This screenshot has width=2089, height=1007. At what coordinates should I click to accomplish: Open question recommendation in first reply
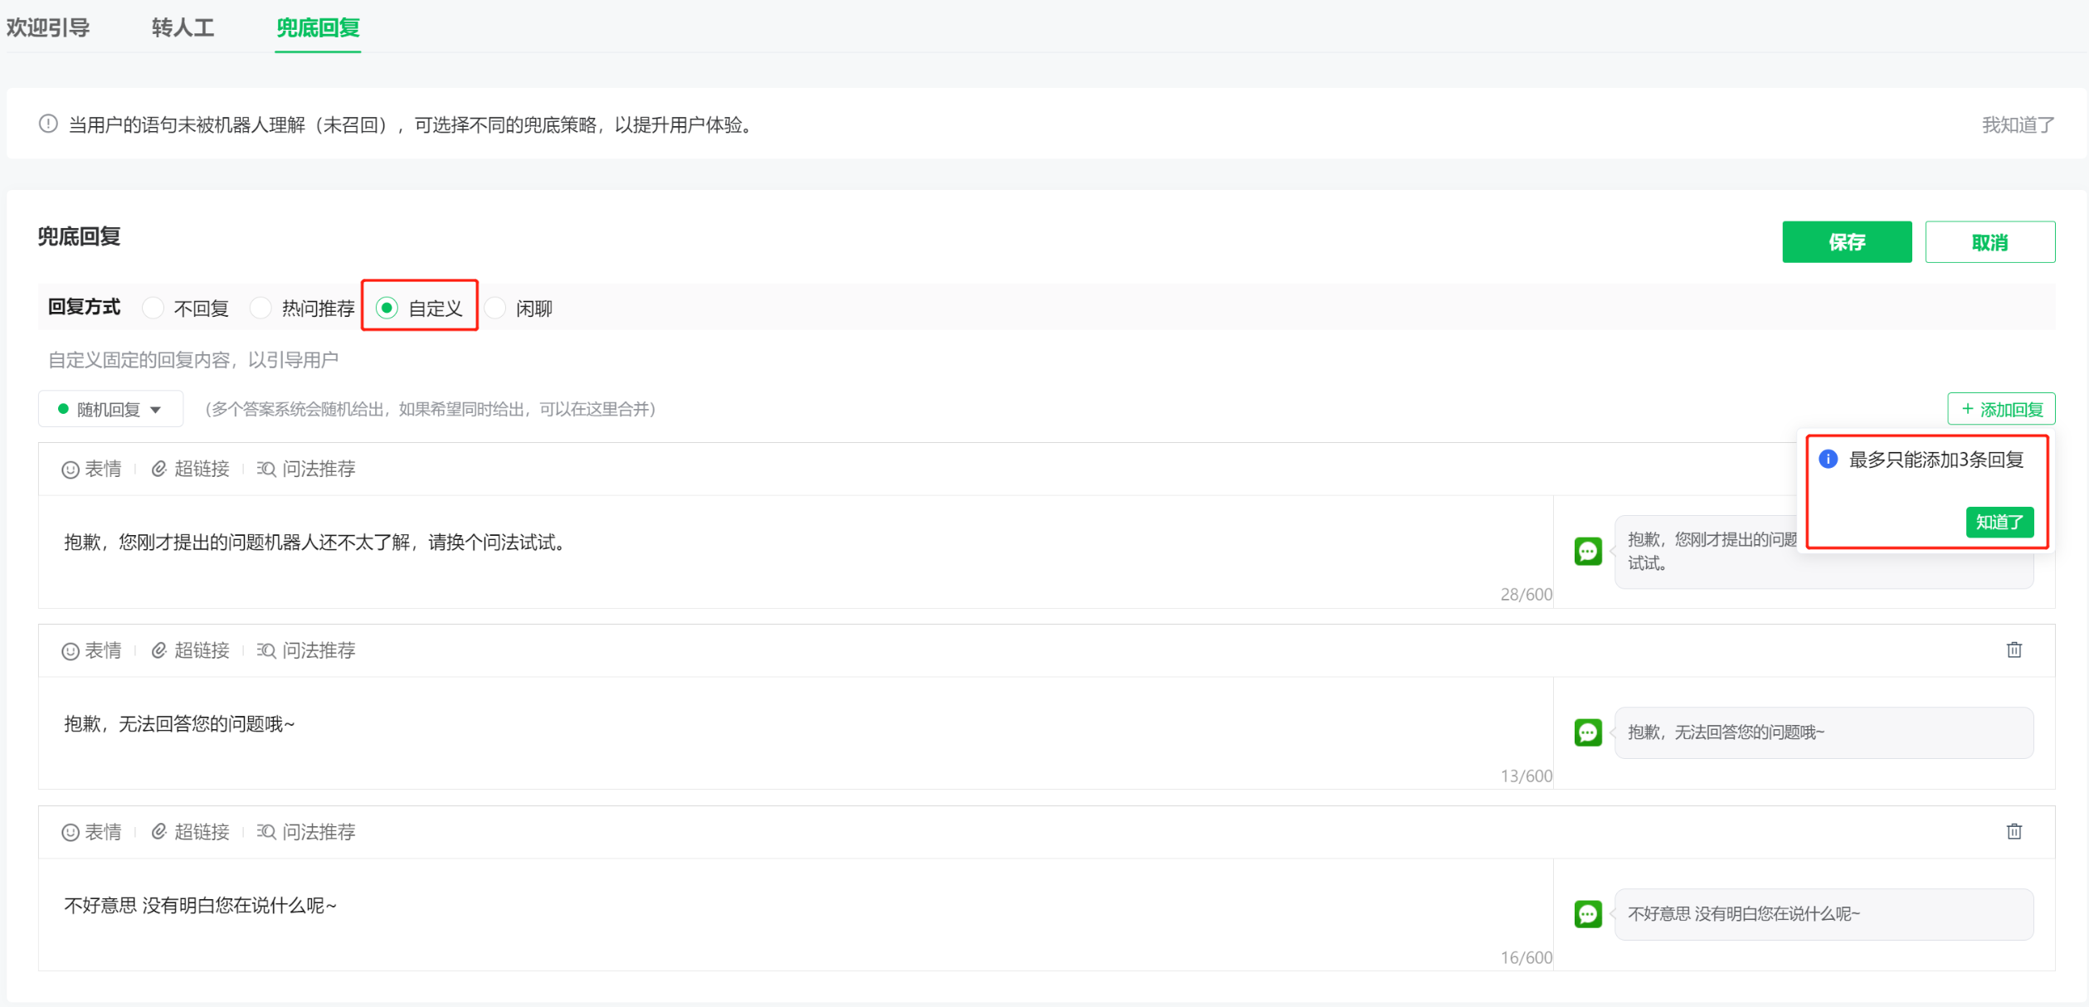coord(305,469)
